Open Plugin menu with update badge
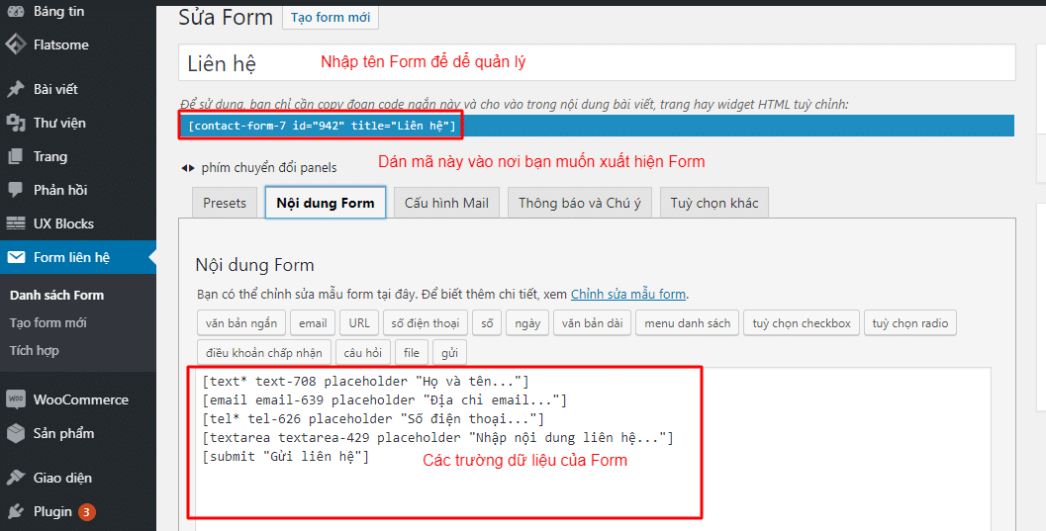The image size is (1046, 531). [52, 511]
